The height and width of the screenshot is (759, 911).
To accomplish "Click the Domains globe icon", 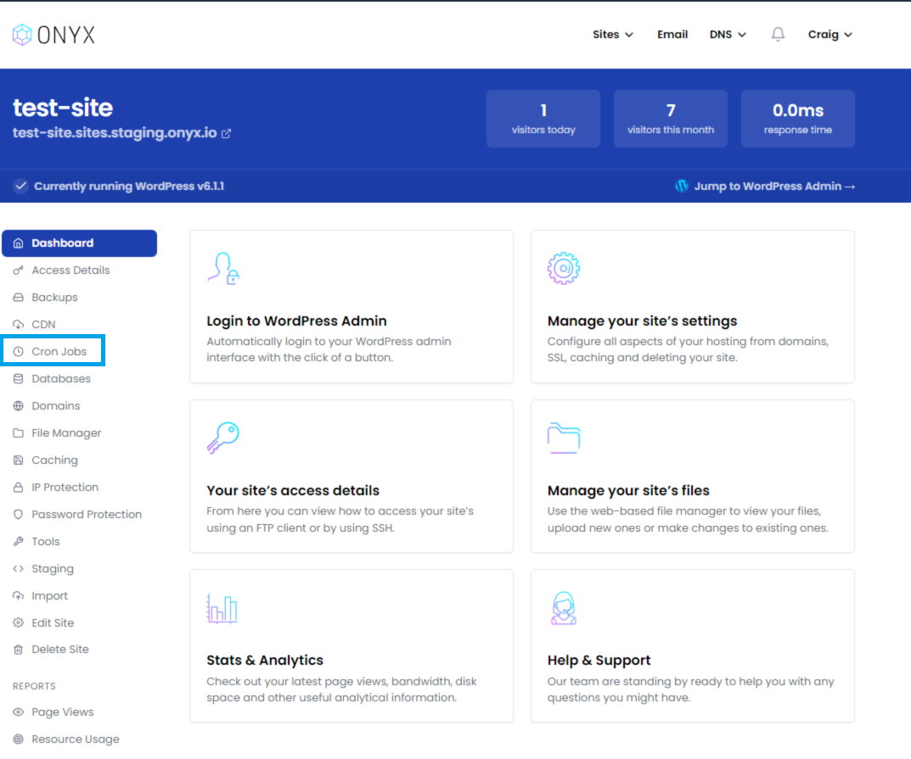I will click(19, 405).
